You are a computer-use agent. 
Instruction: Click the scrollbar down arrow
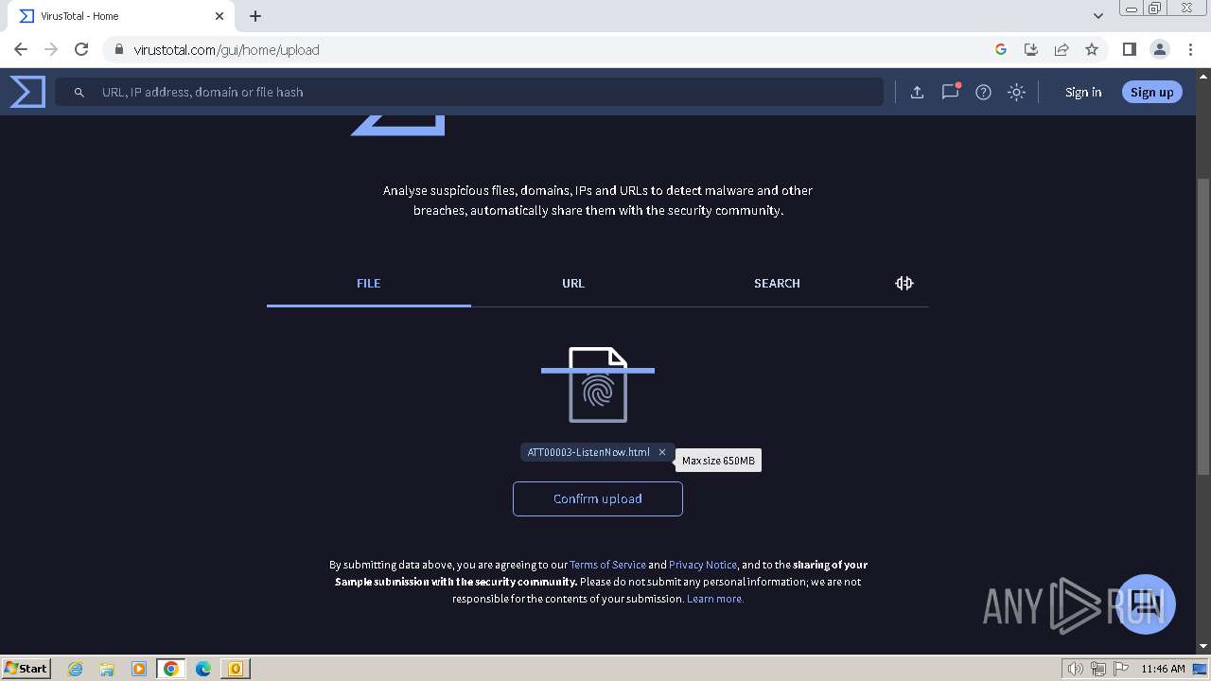click(1203, 646)
